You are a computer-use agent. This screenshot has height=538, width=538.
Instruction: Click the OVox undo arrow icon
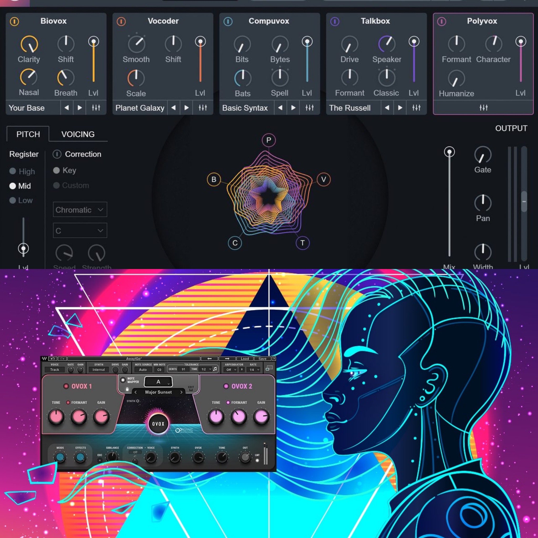[x=53, y=359]
